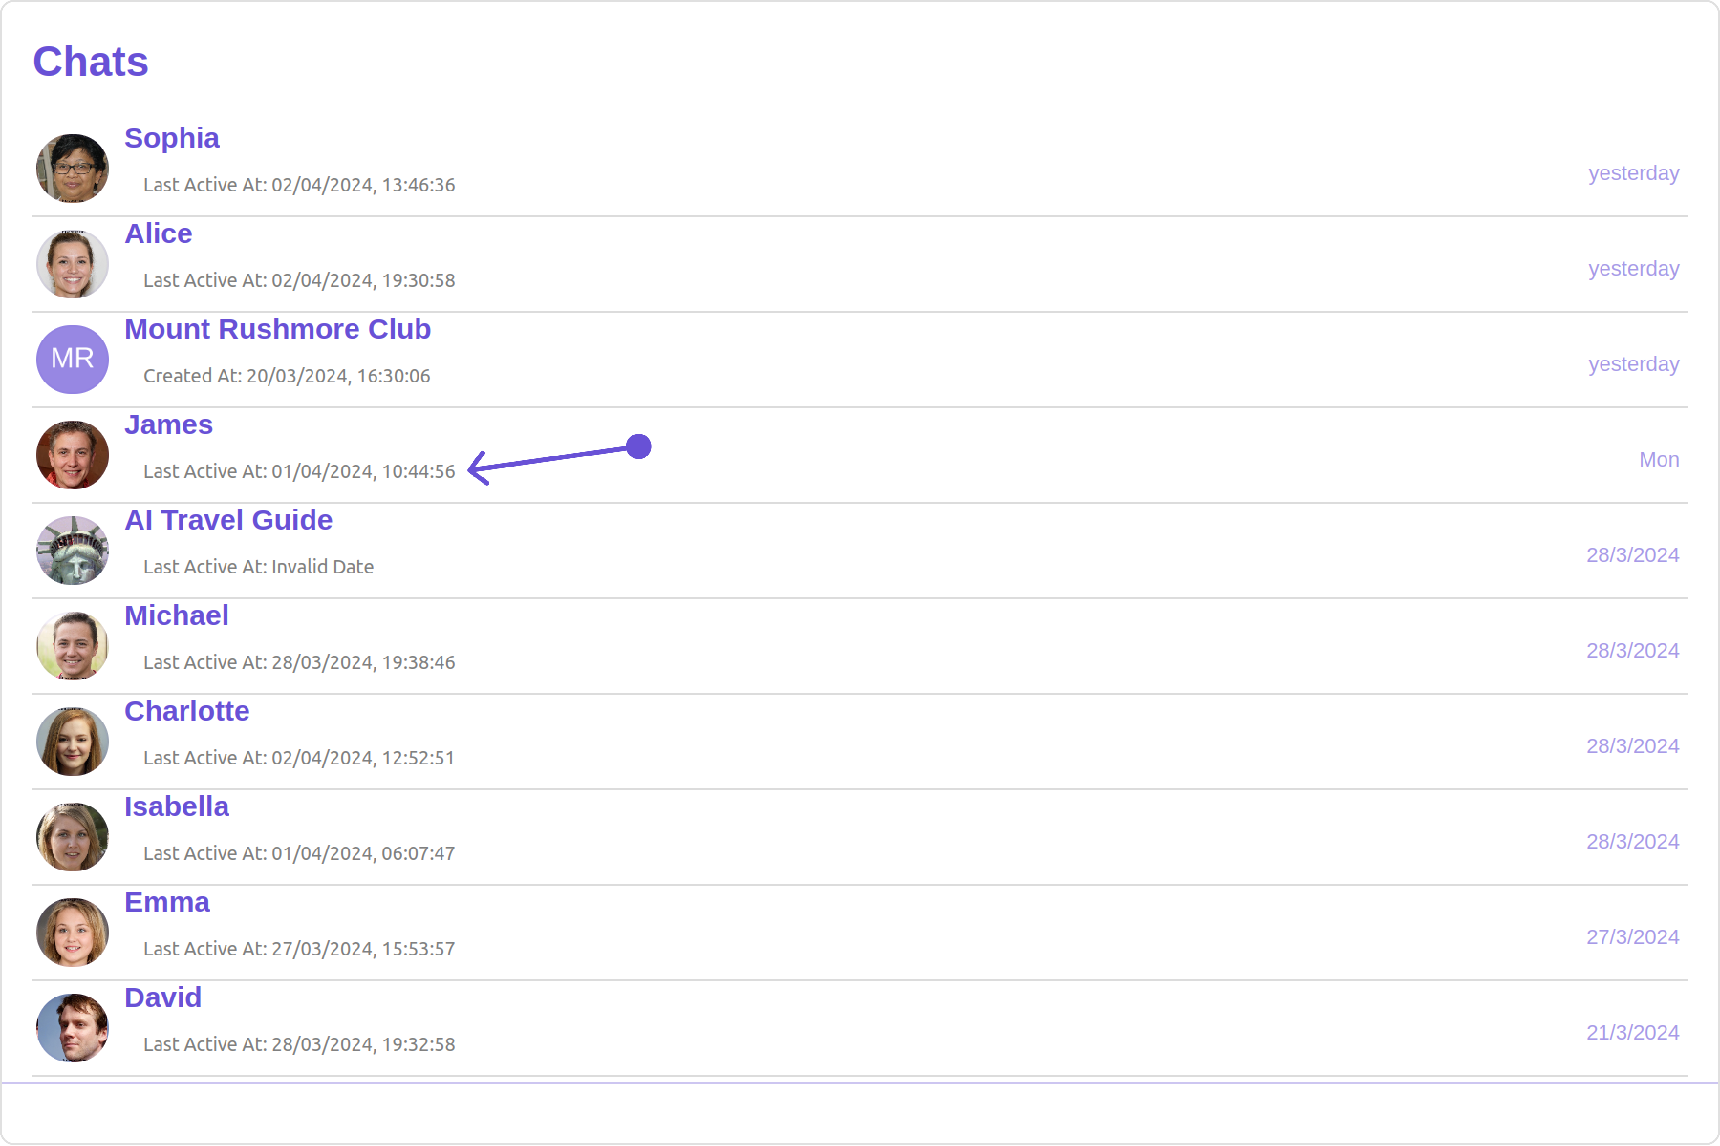Screen dimensions: 1720x1146
Task: Click Sophia's profile avatar
Action: coord(73,168)
